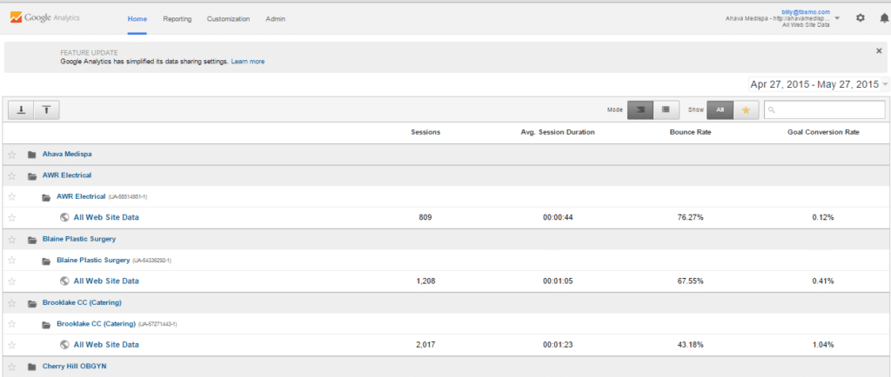The image size is (891, 377).
Task: Show All accounts
Action: pyautogui.click(x=720, y=110)
